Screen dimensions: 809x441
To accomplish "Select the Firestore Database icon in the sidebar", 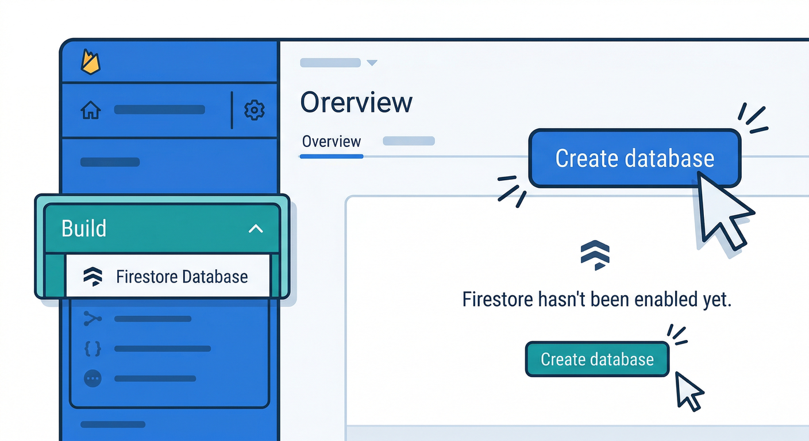I will pos(94,277).
